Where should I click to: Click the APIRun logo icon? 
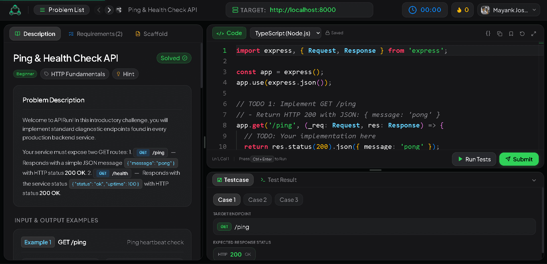[15, 10]
